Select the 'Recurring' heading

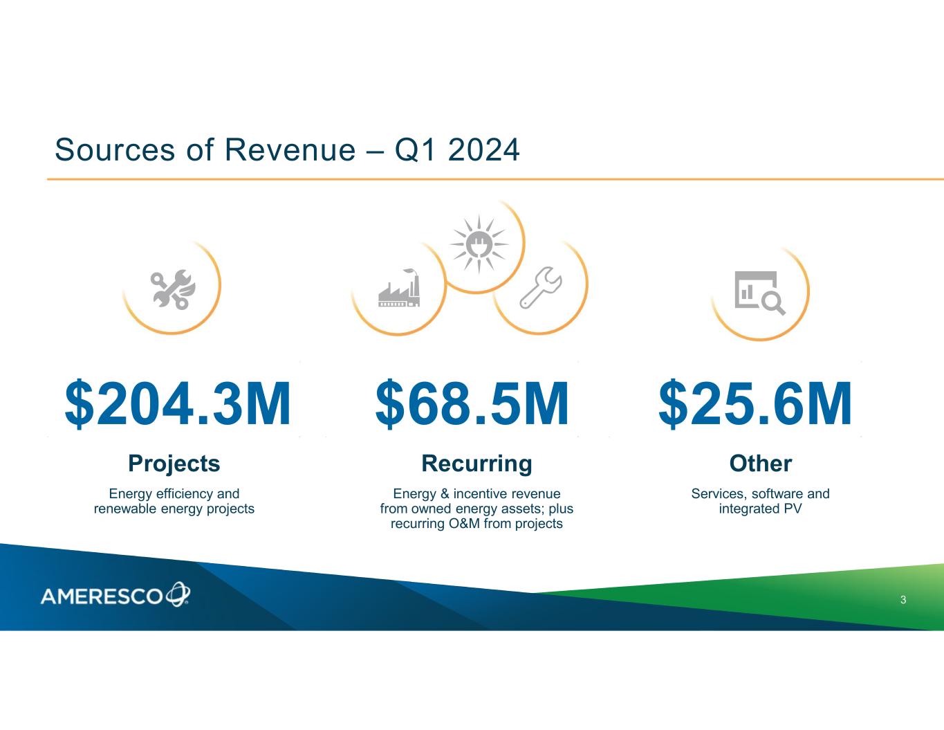476,464
